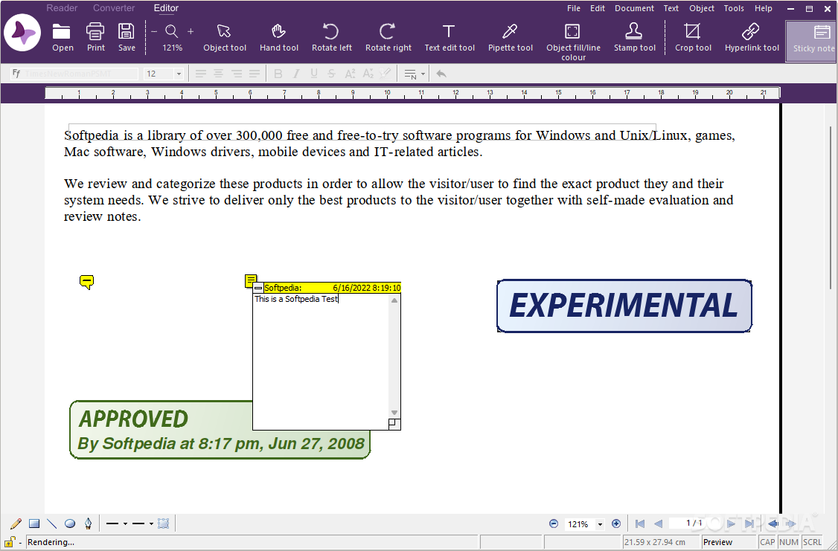Open the bottom zoom percentage dropdown
Screen dimensions: 838x551
[600, 524]
